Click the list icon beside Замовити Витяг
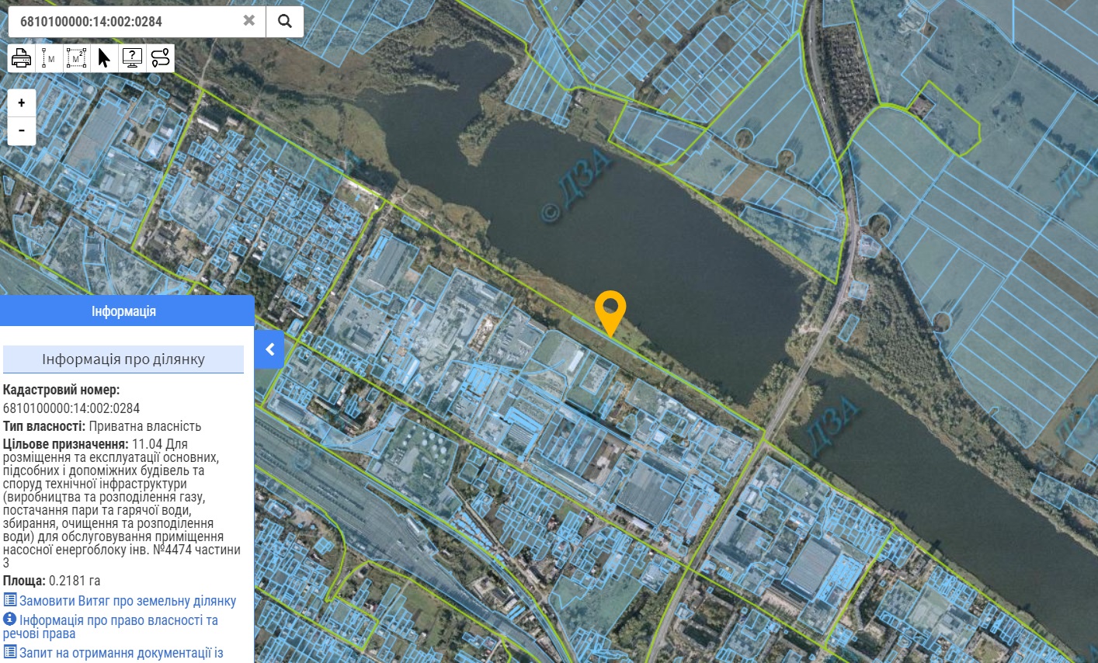This screenshot has width=1098, height=663. 9,600
